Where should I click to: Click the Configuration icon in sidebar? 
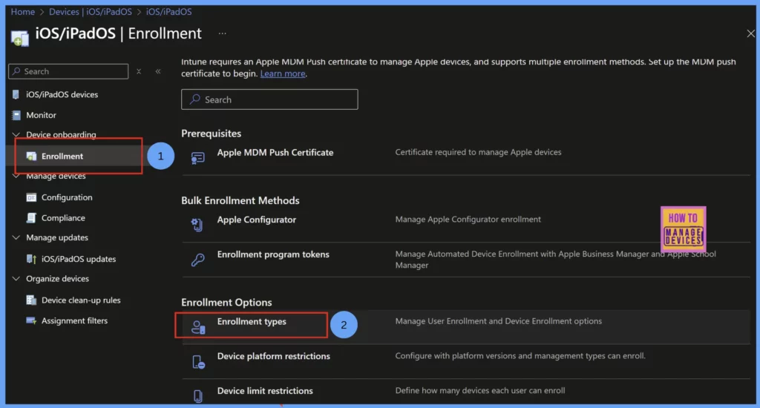pyautogui.click(x=31, y=197)
